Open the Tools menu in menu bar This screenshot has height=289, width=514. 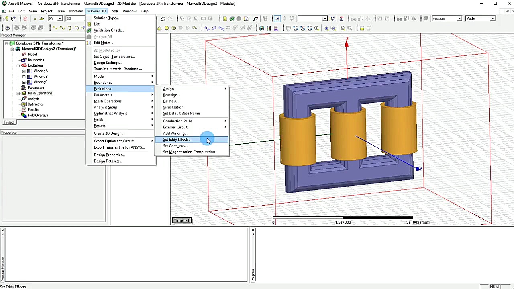coord(114,11)
